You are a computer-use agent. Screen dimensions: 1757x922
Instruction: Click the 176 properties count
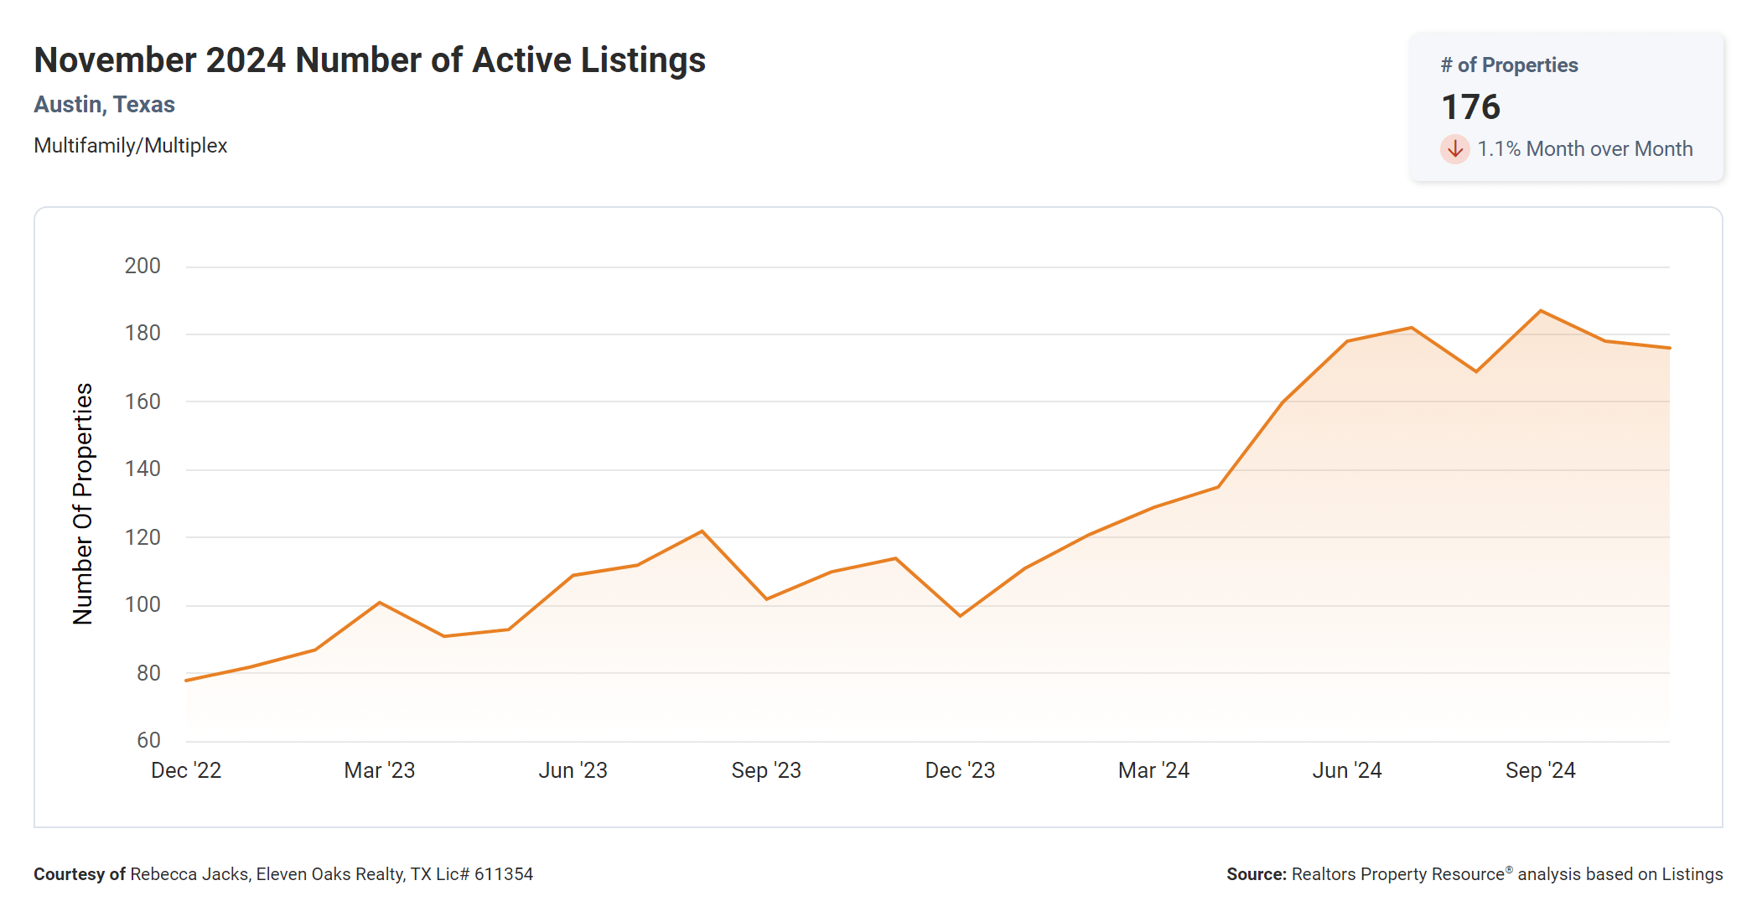pyautogui.click(x=1470, y=107)
